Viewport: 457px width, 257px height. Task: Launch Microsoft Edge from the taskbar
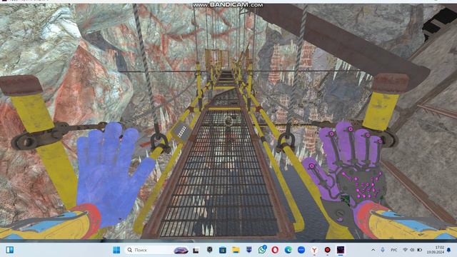click(x=288, y=250)
